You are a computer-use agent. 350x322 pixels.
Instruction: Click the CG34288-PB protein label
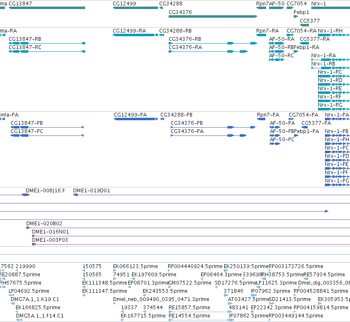pyautogui.click(x=176, y=114)
